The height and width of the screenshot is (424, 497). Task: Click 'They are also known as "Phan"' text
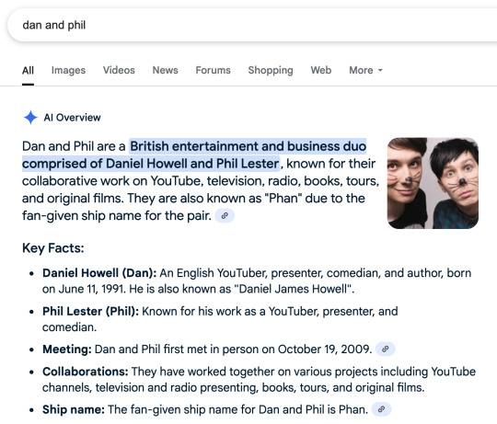point(214,199)
